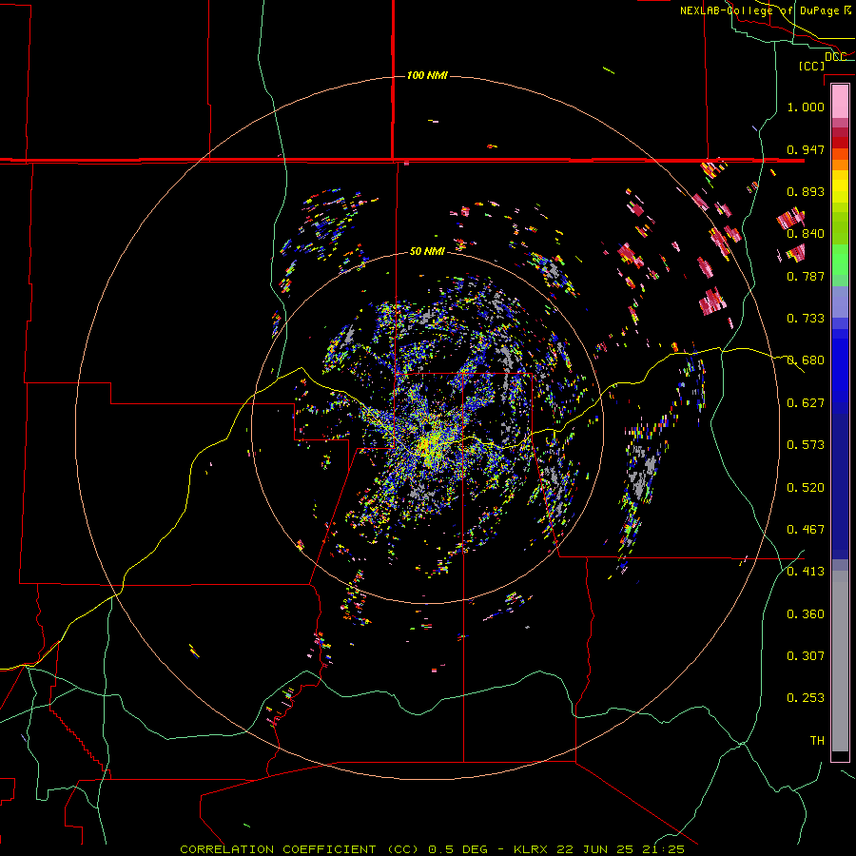This screenshot has width=856, height=856.
Task: Select the 0.307 scale value
Action: pyautogui.click(x=806, y=656)
